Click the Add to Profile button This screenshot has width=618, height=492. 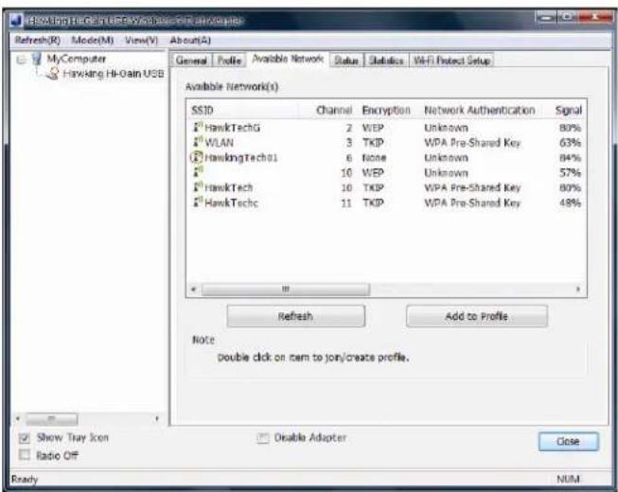point(476,316)
